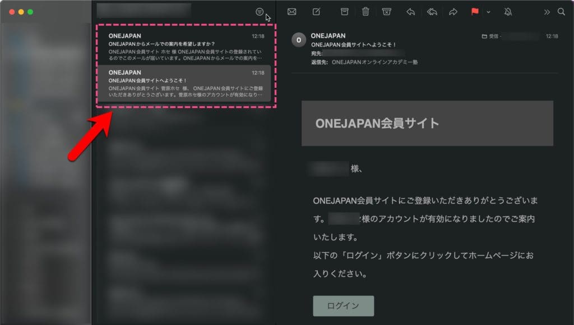Show more toolbar items chevron
This screenshot has width=574, height=325.
coord(547,12)
